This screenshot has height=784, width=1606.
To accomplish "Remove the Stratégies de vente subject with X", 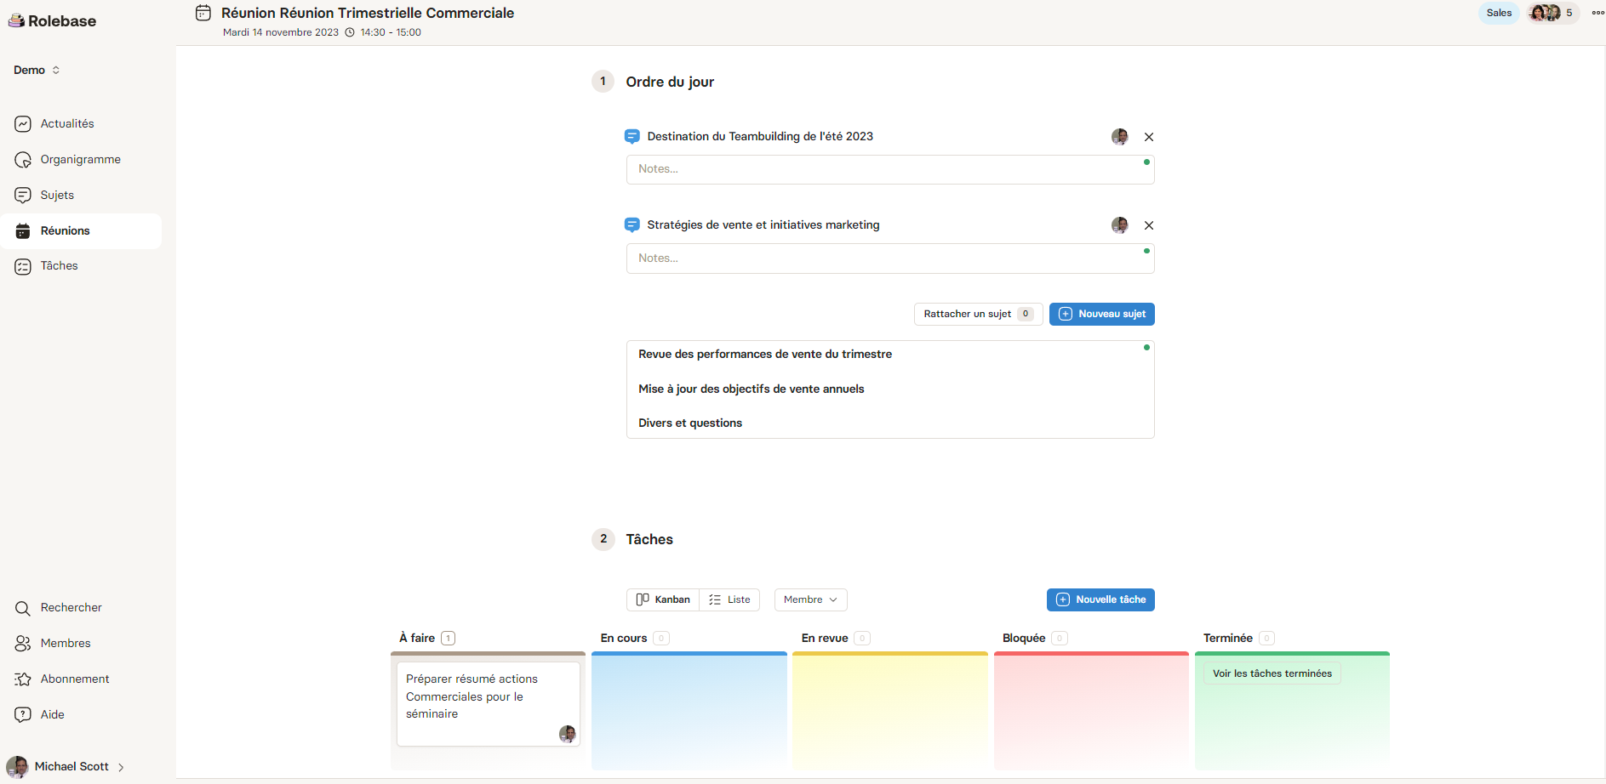I will click(x=1149, y=225).
